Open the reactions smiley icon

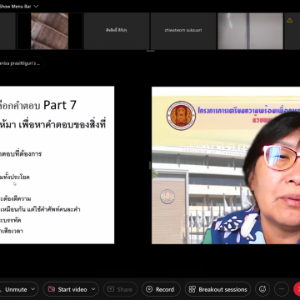pyautogui.click(x=262, y=289)
